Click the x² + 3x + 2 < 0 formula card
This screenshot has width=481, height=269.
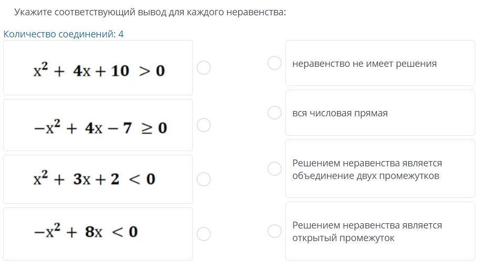[x=98, y=179]
